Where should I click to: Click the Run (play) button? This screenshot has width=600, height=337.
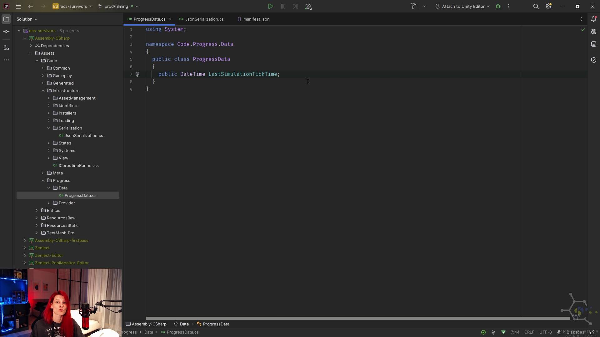(x=271, y=6)
